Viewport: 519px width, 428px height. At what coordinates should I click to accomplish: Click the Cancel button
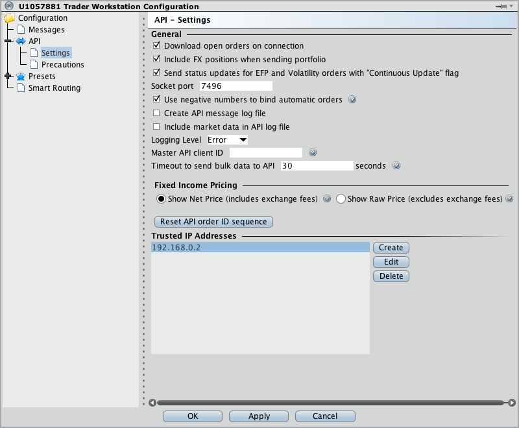point(325,416)
